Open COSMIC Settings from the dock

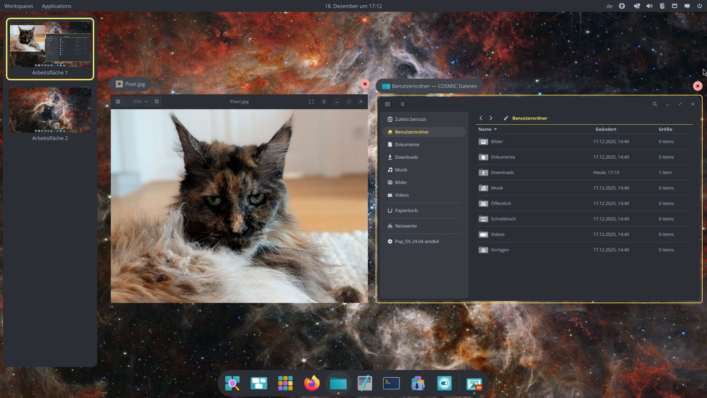point(444,383)
